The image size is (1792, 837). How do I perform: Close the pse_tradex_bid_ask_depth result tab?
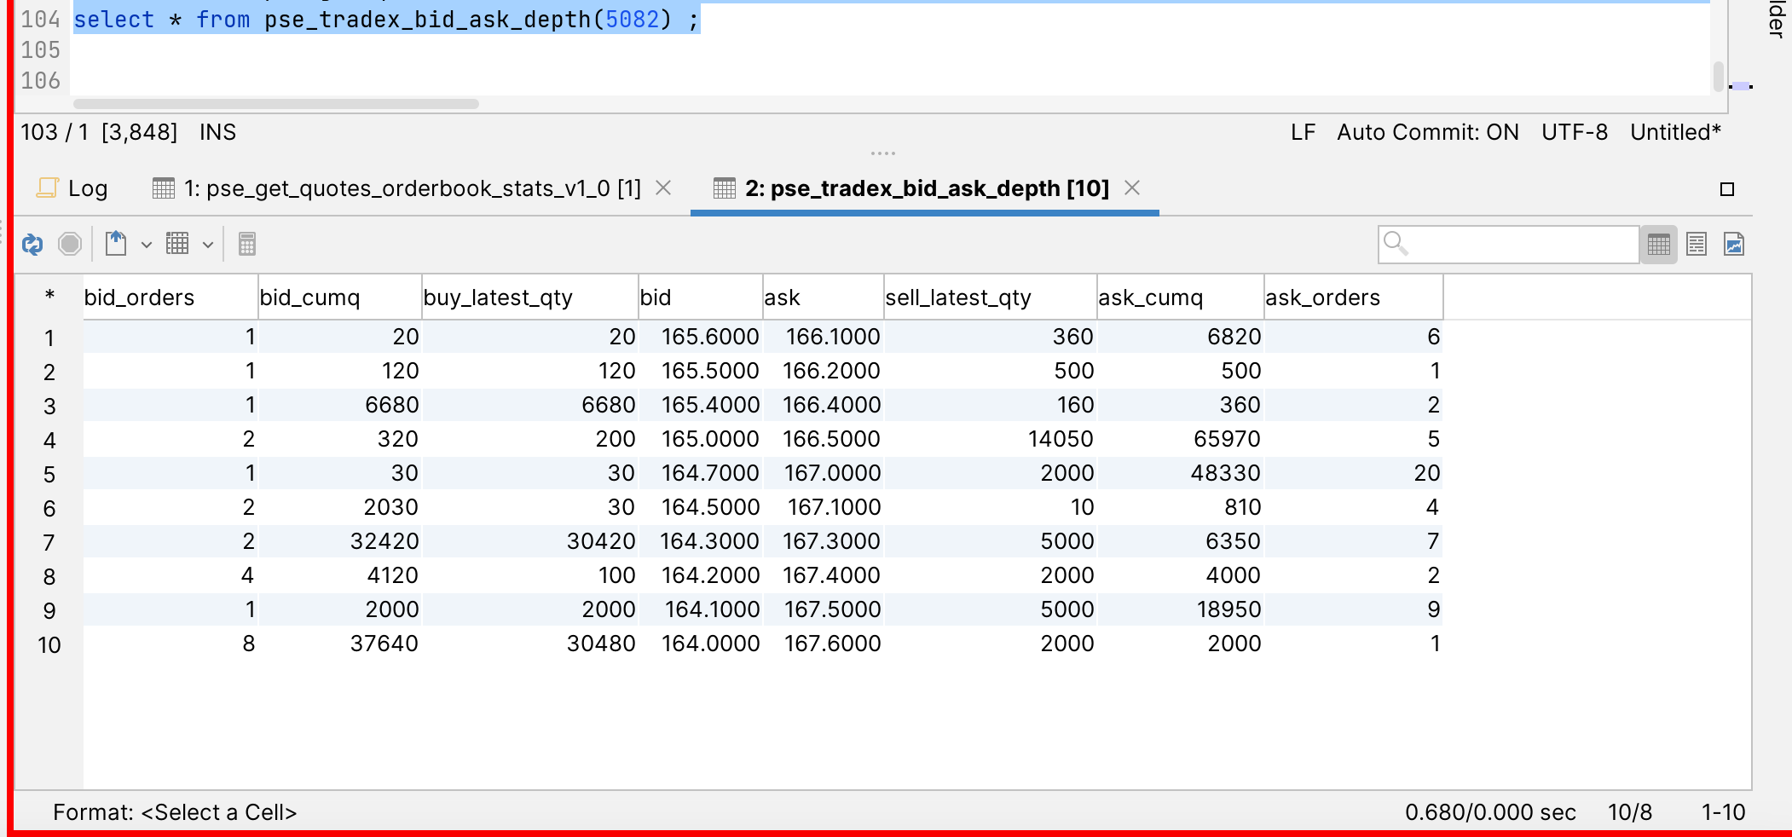1132,188
